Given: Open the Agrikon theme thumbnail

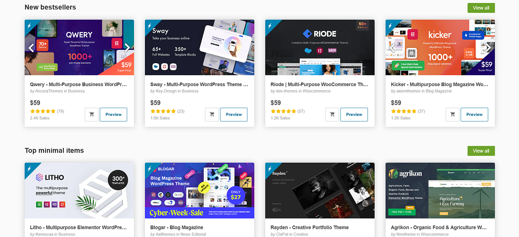Looking at the screenshot, I should pos(440,190).
